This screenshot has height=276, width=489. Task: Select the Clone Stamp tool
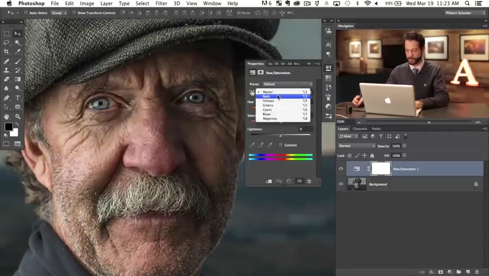tap(7, 70)
